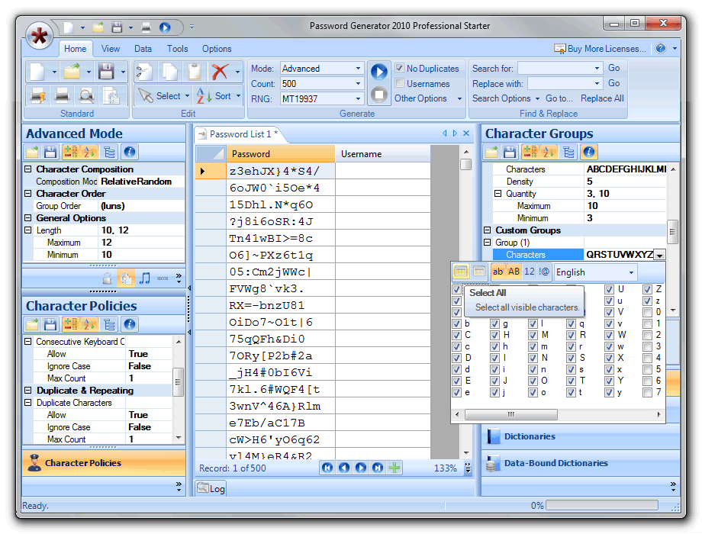Check the checkbox next to digit 0

pyautogui.click(x=647, y=310)
